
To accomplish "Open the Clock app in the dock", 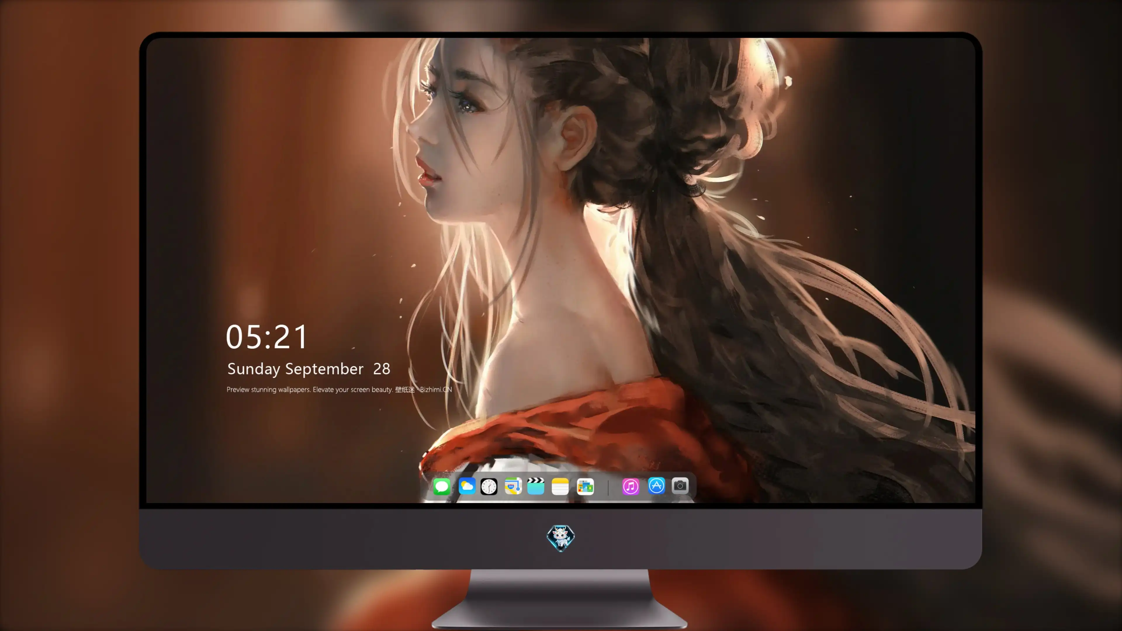I will click(x=489, y=486).
